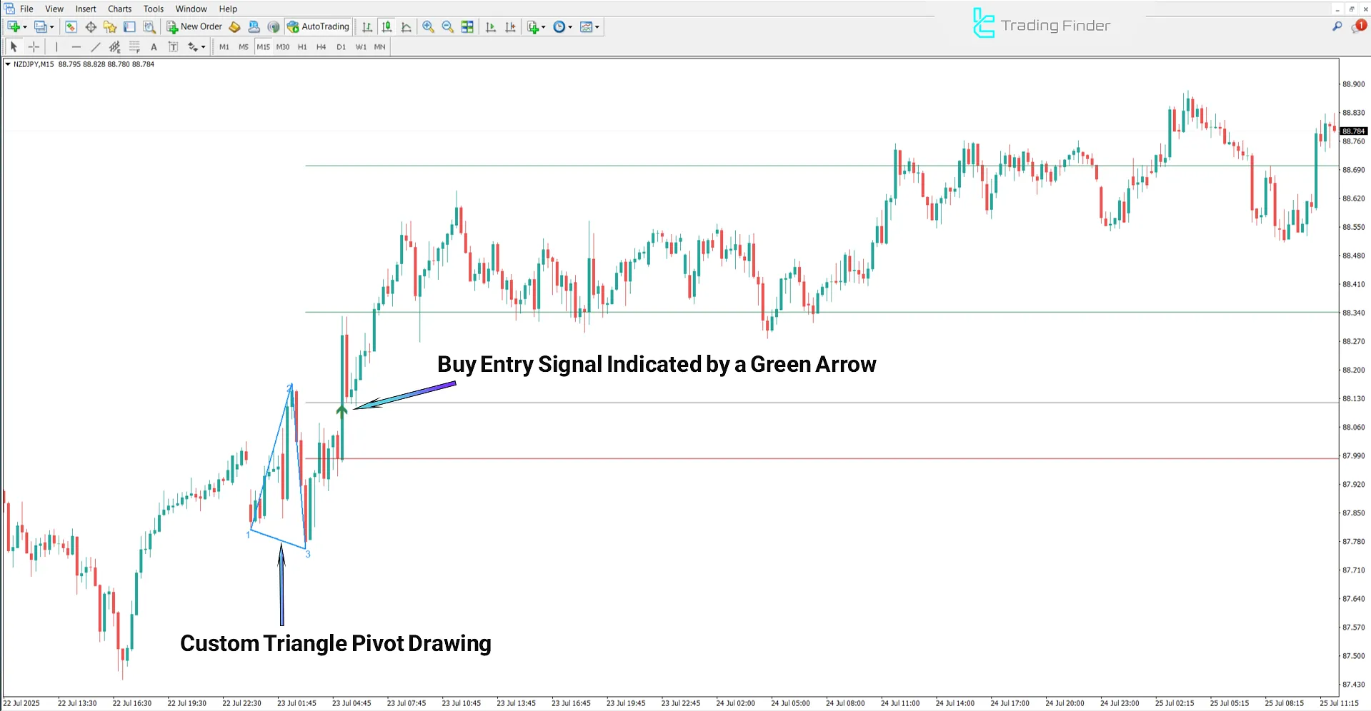Click the signals globe icon
This screenshot has width=1371, height=711.
pos(274,26)
